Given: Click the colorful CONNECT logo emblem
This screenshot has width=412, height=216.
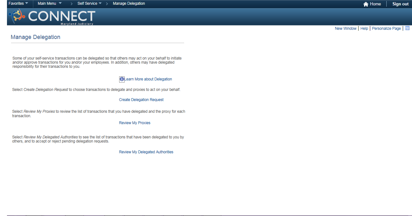Looking at the screenshot, I should (17, 16).
